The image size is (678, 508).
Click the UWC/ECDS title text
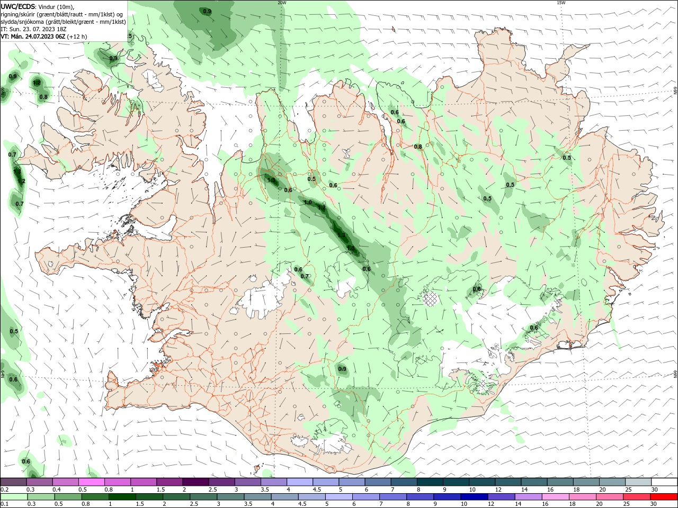click(18, 6)
